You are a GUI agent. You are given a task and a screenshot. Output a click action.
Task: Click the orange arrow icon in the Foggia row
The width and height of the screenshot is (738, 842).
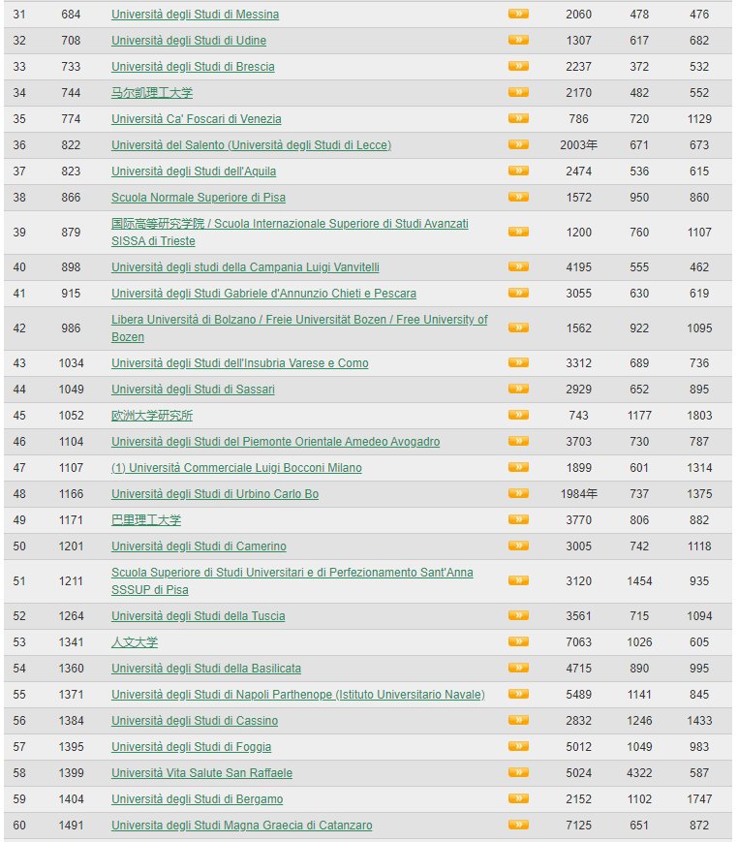click(518, 746)
